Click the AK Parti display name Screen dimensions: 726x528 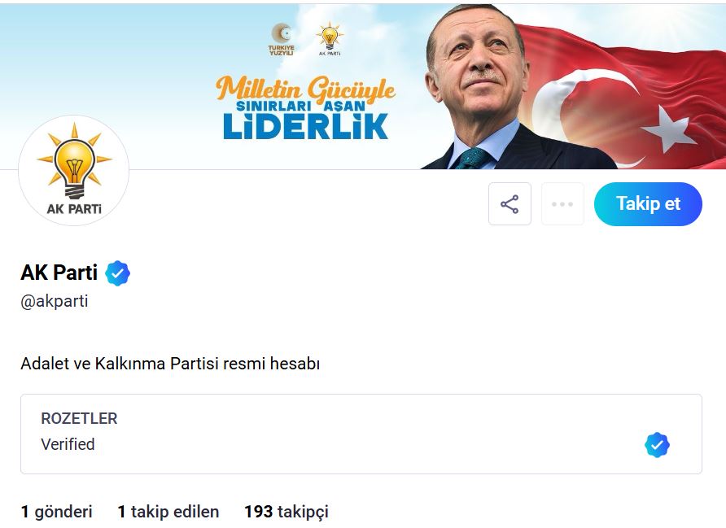click(59, 273)
